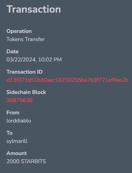Open sidechain block 36875636 link
This screenshot has width=132, height=173.
pos(20,100)
